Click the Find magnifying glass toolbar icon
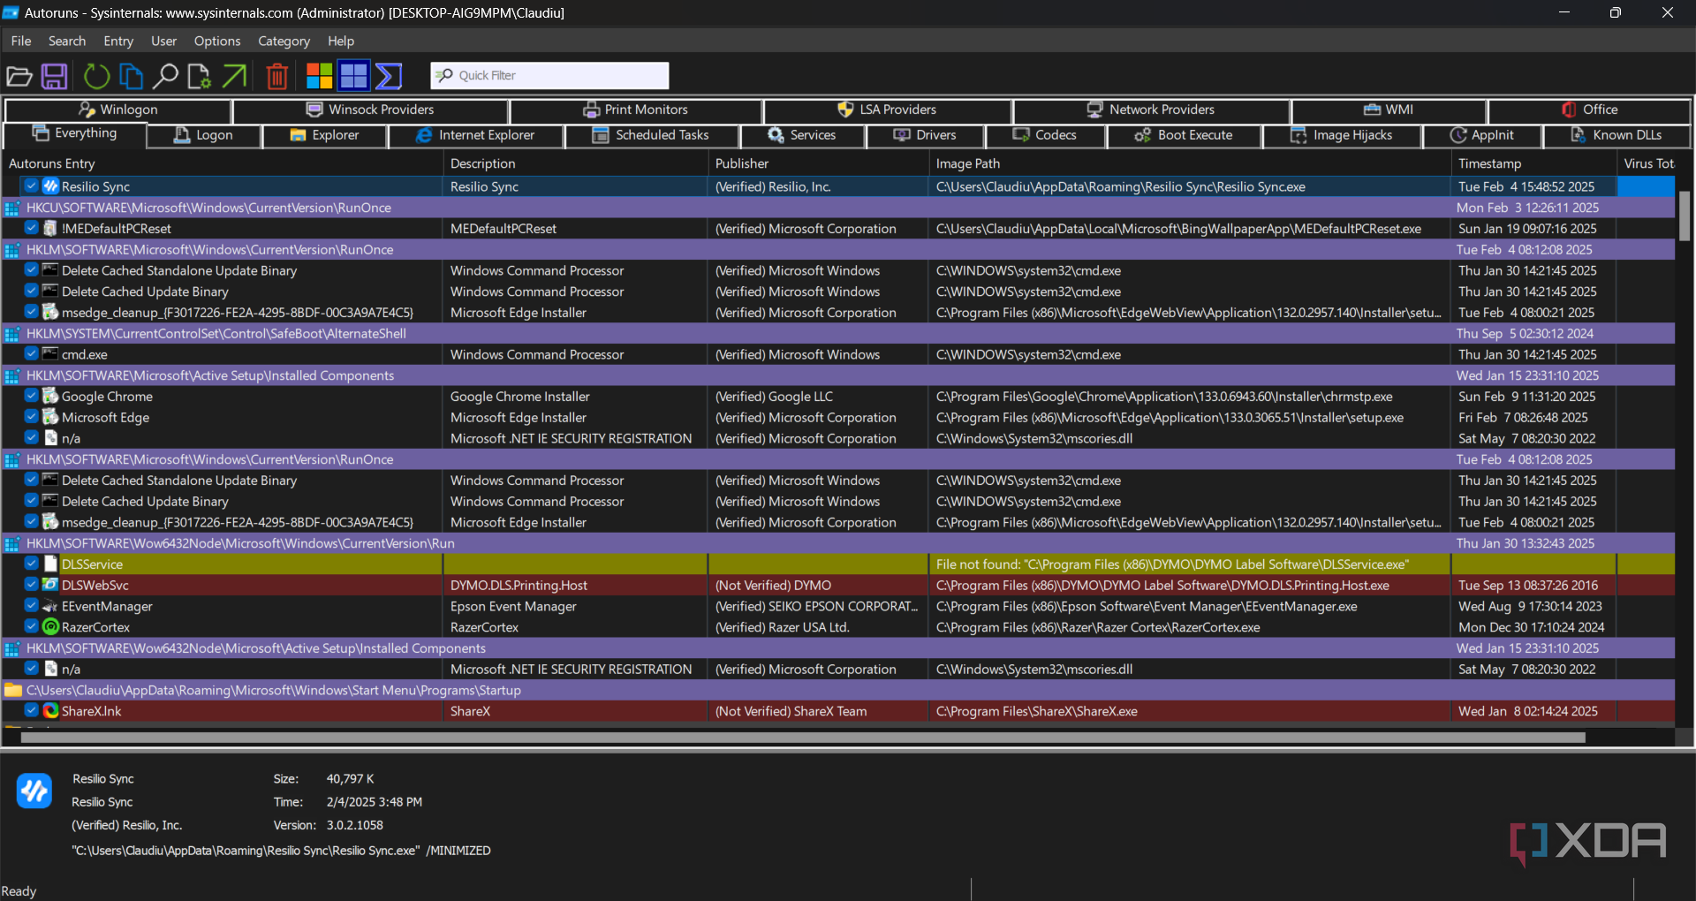The image size is (1696, 901). click(x=165, y=77)
